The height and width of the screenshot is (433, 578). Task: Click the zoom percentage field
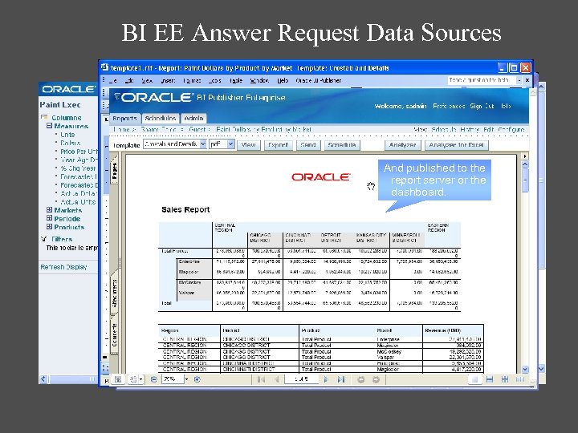click(173, 378)
